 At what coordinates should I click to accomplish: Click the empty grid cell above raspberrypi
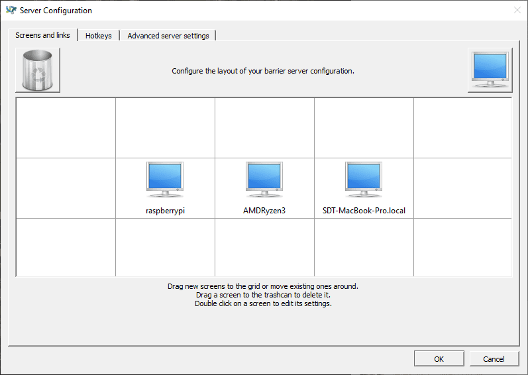165,128
